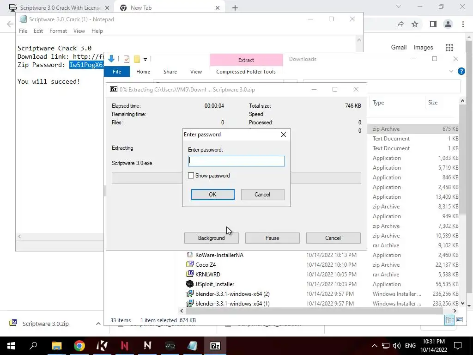
Task: Select blender-3.3.1-windows-x64 (1) file
Action: pyautogui.click(x=232, y=303)
